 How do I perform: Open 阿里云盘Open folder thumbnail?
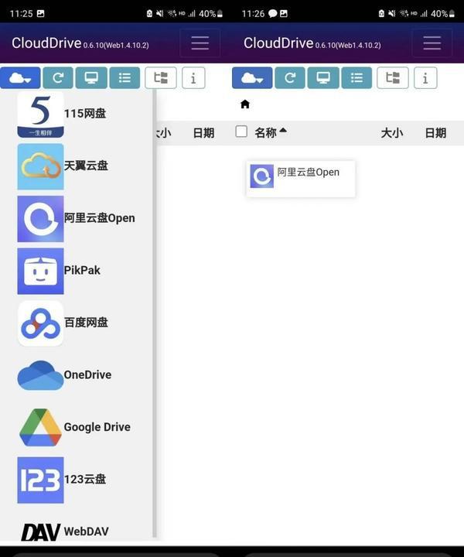(261, 176)
